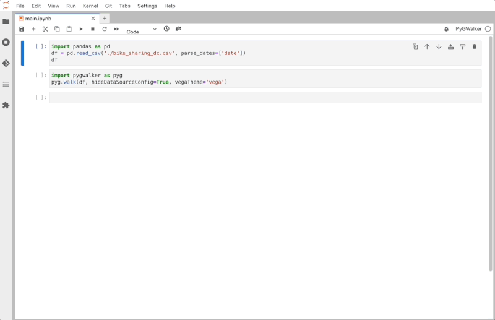495x320 pixels.
Task: Click the clock icon in notebook toolbar
Action: click(x=166, y=28)
